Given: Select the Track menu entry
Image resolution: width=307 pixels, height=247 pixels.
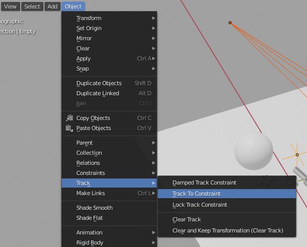Looking at the screenshot, I should coord(109,183).
